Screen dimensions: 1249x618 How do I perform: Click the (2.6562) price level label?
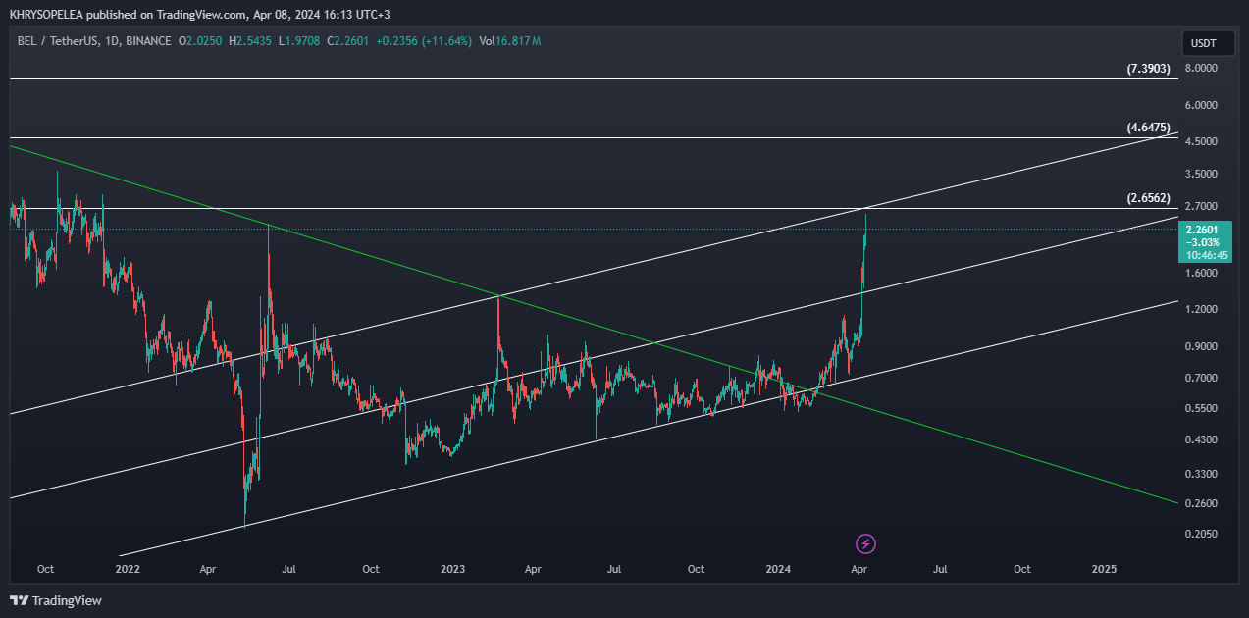pos(1148,198)
